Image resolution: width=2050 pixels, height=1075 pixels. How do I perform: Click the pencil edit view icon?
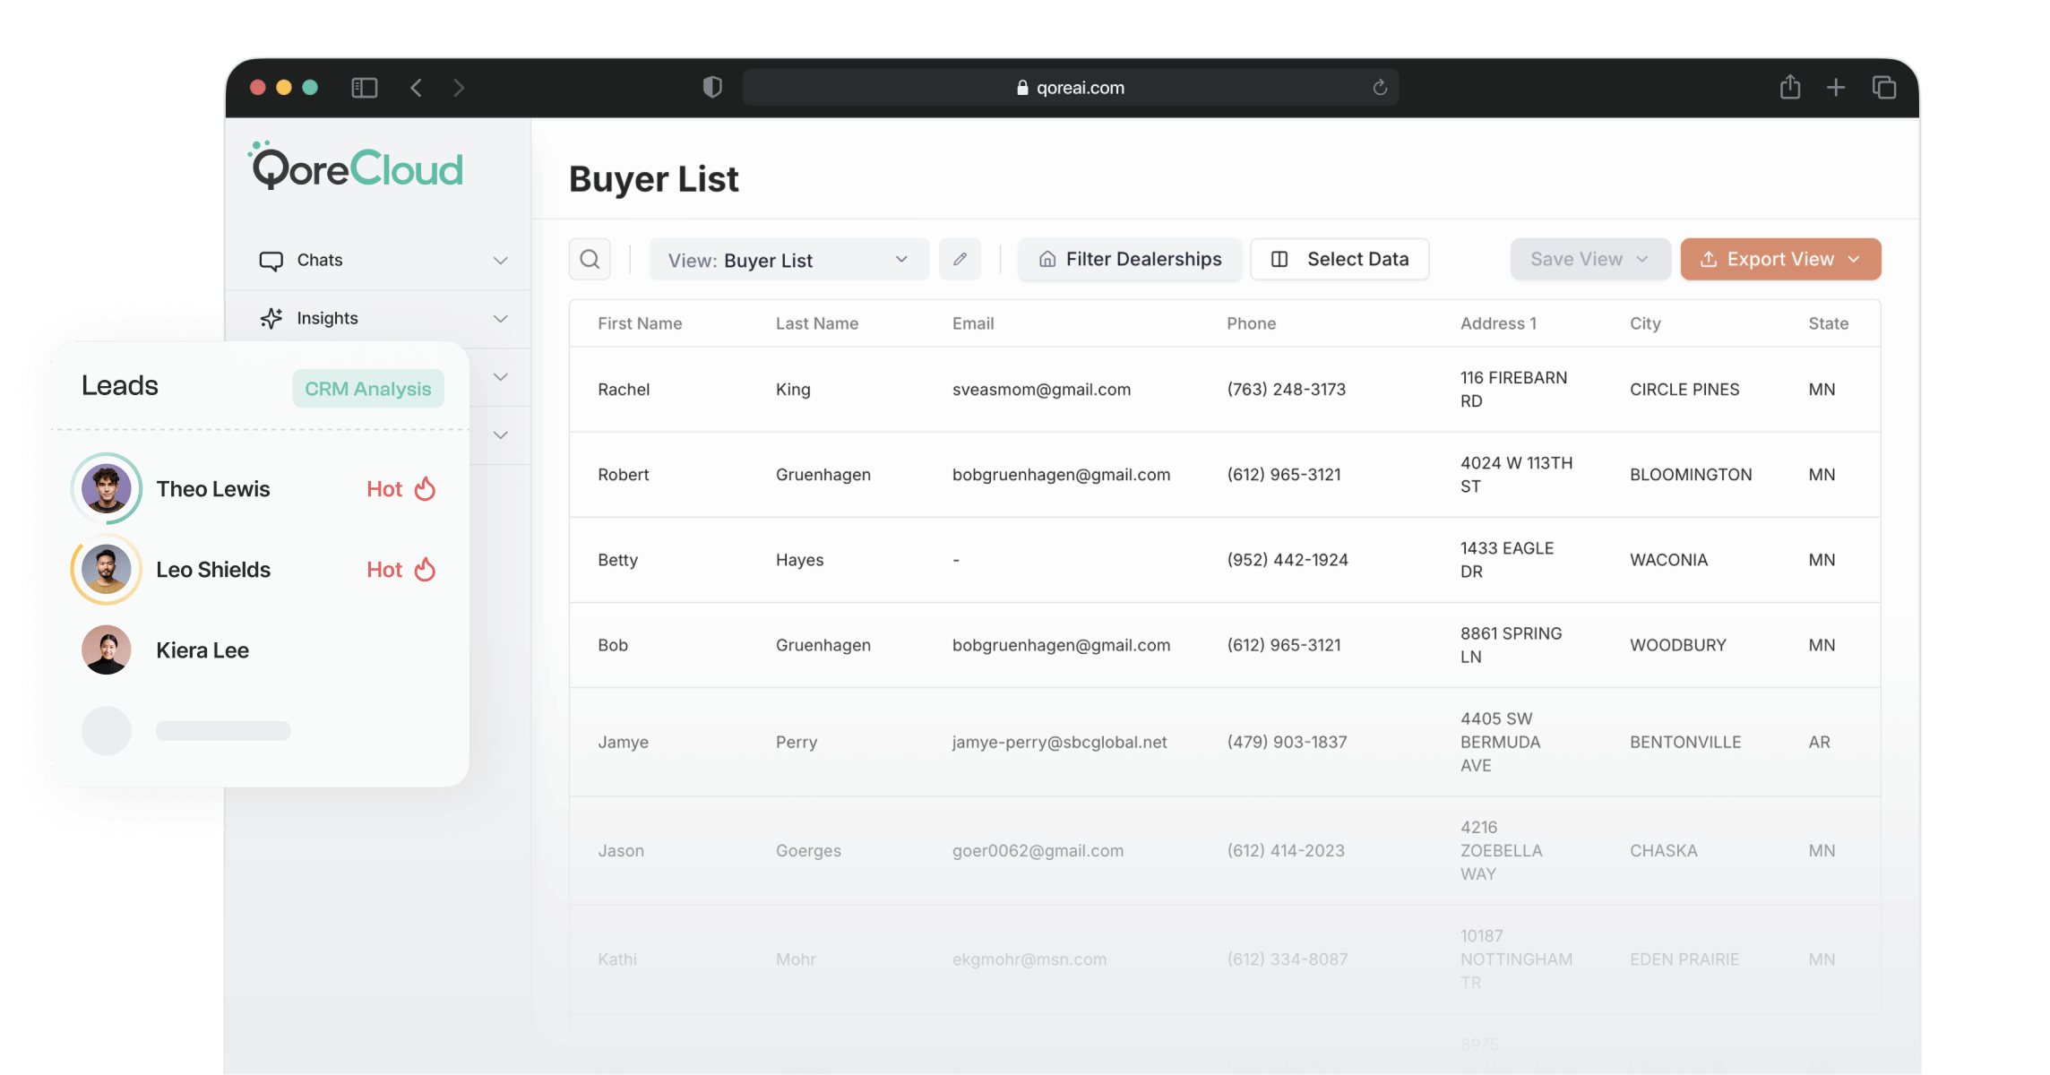click(960, 260)
